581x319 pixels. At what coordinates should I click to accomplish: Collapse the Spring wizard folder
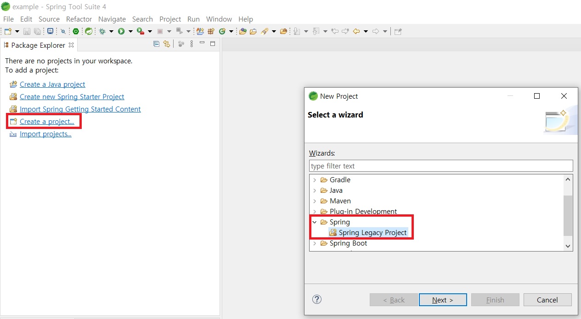click(x=315, y=222)
